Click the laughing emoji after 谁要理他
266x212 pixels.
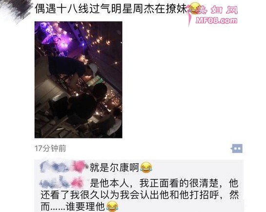point(112,206)
